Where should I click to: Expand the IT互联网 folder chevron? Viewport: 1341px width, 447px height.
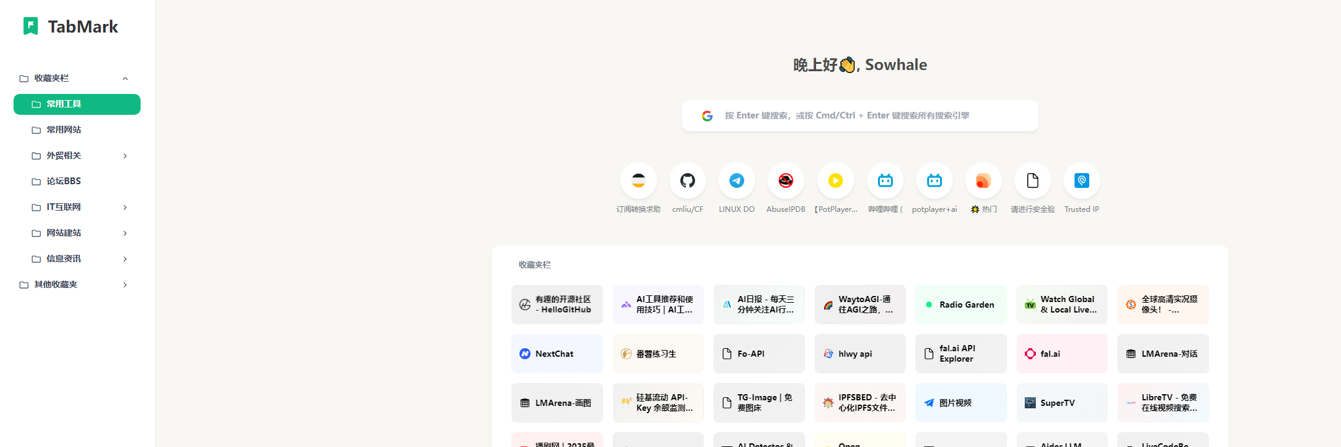point(125,207)
